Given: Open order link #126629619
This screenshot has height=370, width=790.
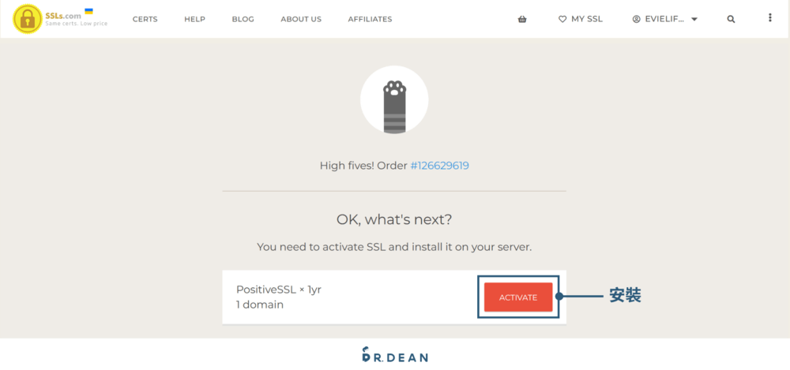Looking at the screenshot, I should pos(439,166).
